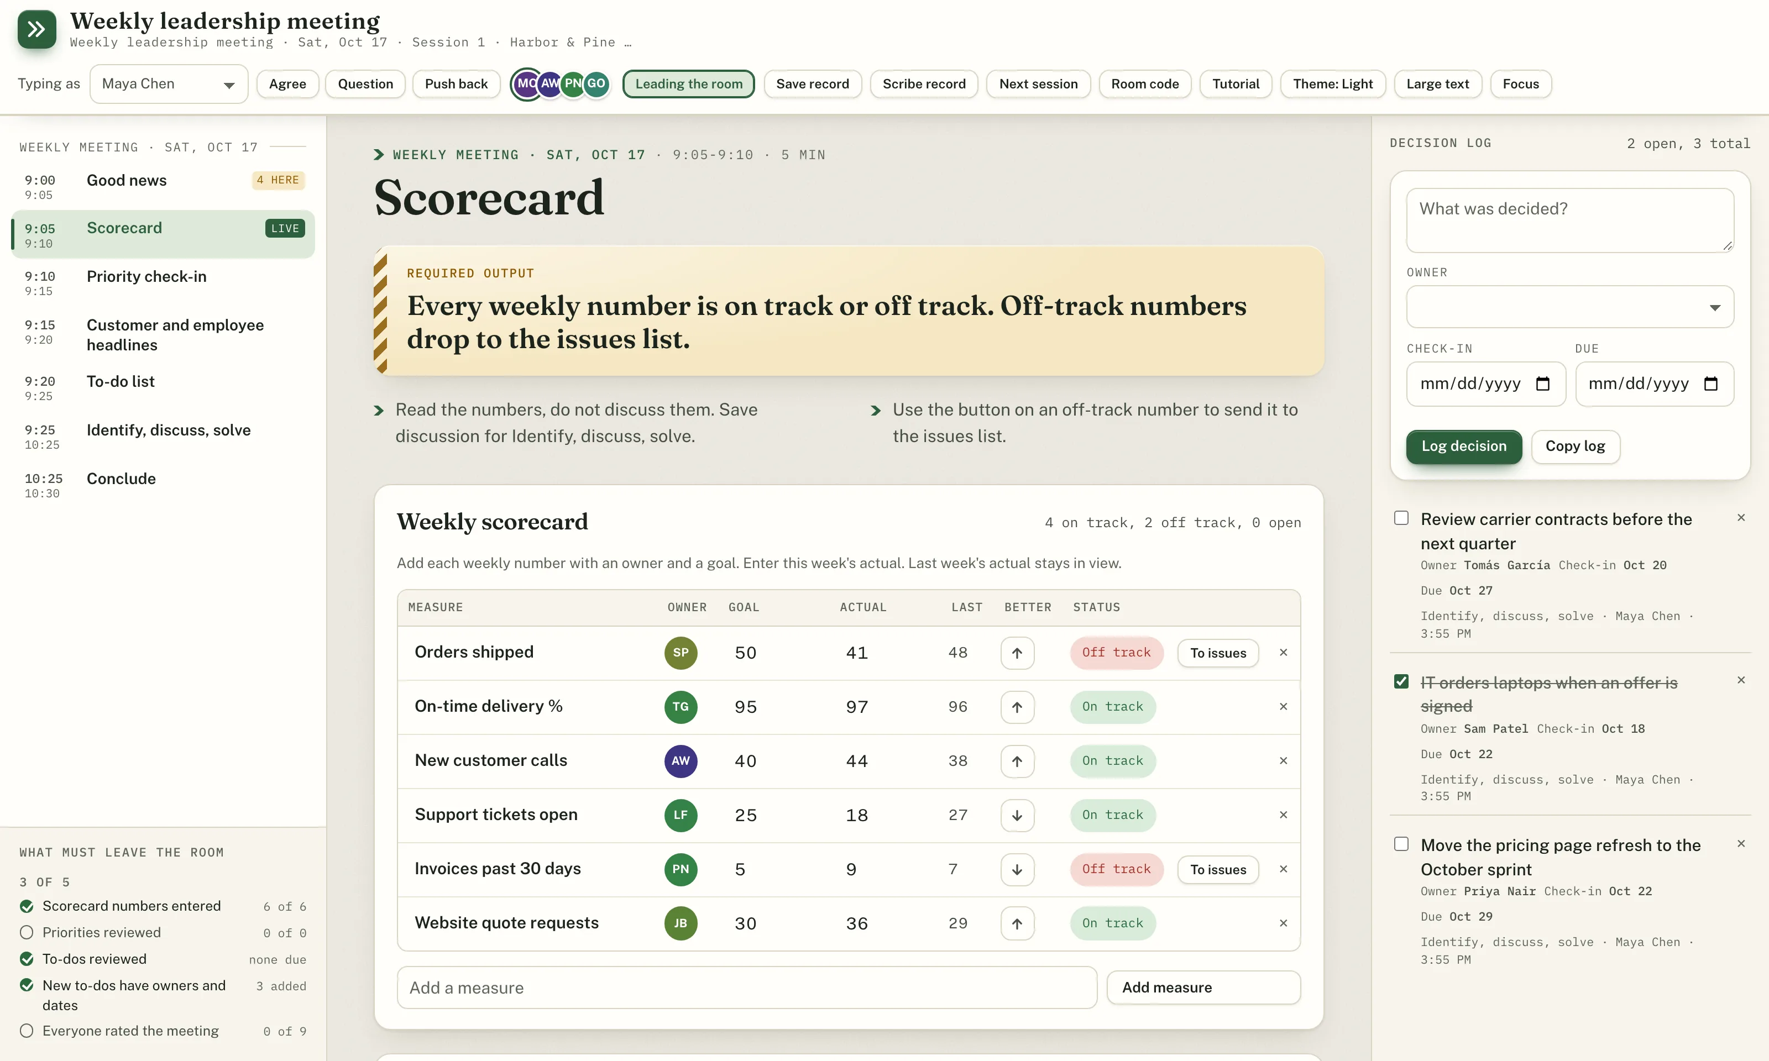
Task: Remove the Orders shipped measure row
Action: click(x=1284, y=653)
